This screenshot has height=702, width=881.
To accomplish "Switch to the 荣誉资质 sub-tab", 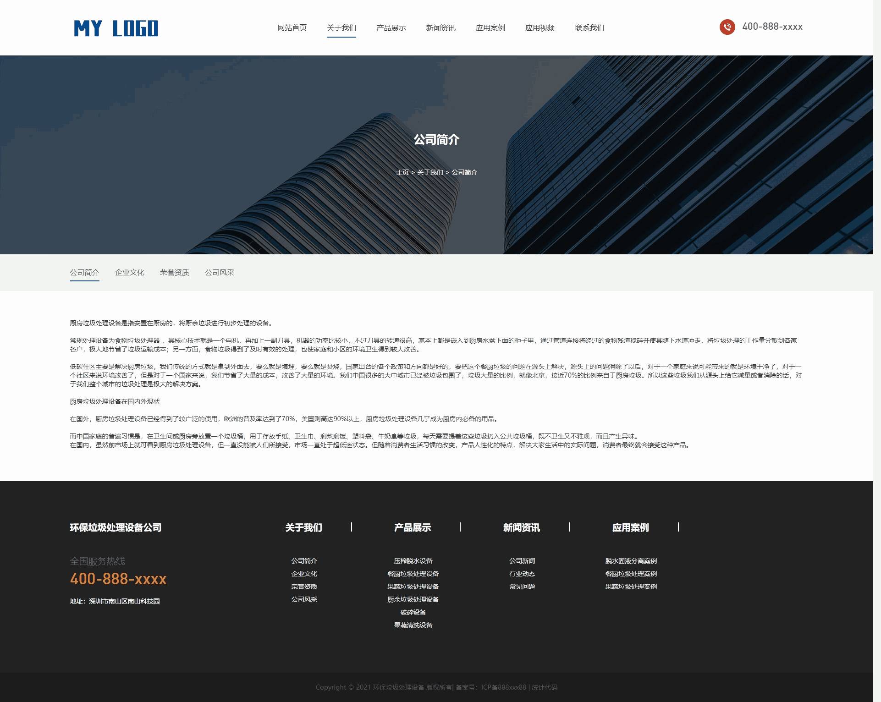I will (174, 273).
